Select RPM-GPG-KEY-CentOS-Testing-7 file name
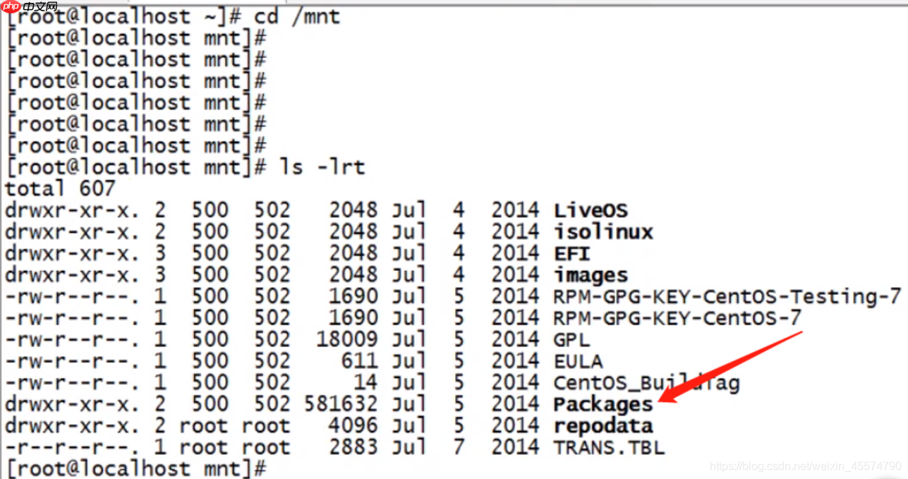The image size is (908, 479). pyautogui.click(x=727, y=296)
